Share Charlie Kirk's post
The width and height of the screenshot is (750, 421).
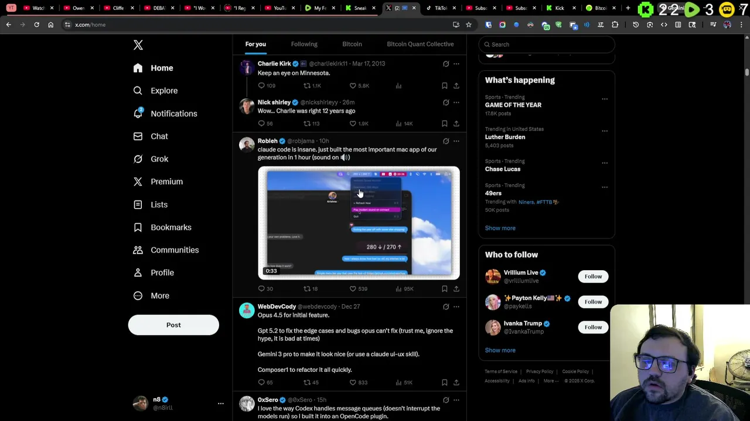[x=456, y=86]
